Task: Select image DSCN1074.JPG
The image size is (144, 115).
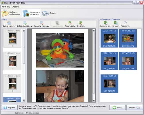Action: pyautogui.click(x=109, y=38)
